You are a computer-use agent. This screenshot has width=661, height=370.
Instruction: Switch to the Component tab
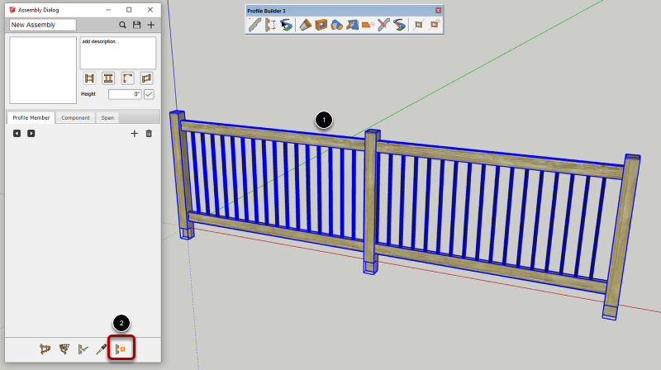76,118
